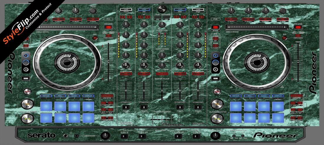Touch the left jog wheel center display
The width and height of the screenshot is (324, 145).
tap(67, 62)
